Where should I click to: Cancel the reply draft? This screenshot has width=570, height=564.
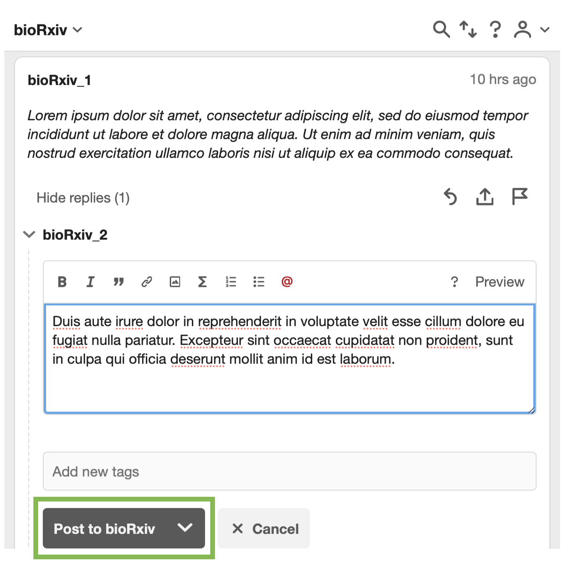click(x=264, y=529)
